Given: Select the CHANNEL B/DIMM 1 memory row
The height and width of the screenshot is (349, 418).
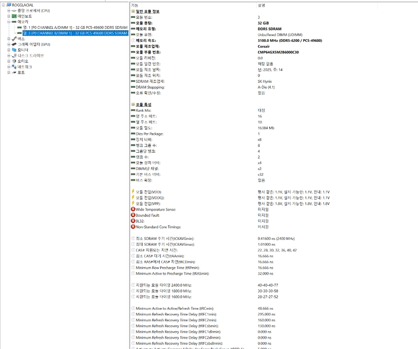Looking at the screenshot, I should click(x=75, y=33).
